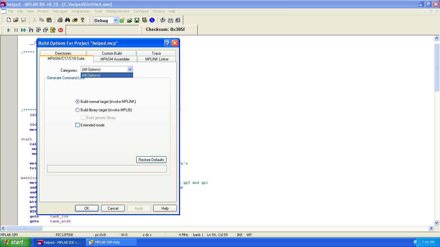Click the Run debugger play icon
The width and height of the screenshot is (440, 247).
9,30
